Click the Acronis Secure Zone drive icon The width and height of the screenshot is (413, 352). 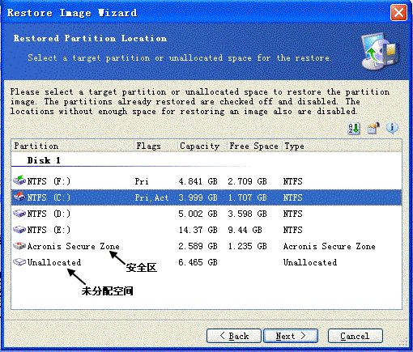click(19, 246)
